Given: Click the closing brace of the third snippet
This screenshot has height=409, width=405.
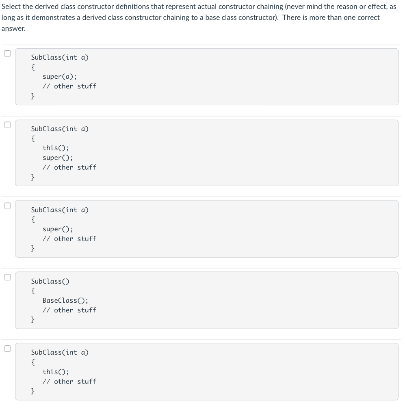Looking at the screenshot, I should [32, 248].
